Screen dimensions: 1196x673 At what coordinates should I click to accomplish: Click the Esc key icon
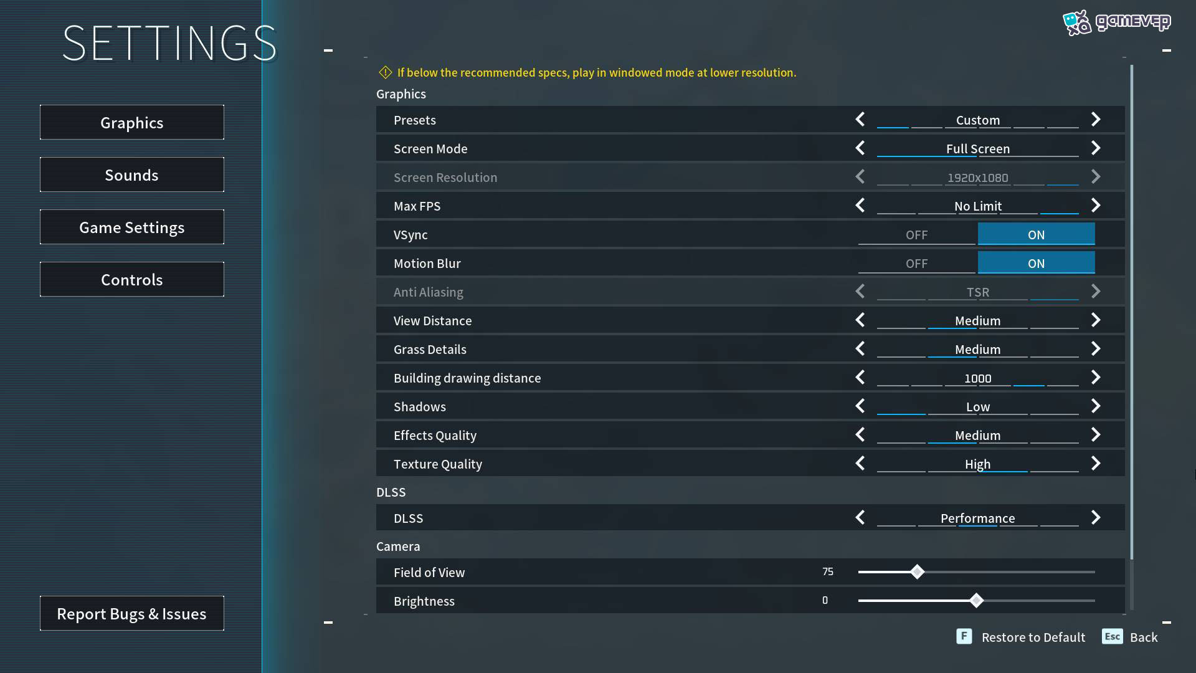1112,636
